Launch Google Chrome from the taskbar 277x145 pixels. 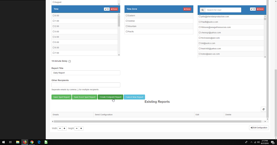coord(32,142)
